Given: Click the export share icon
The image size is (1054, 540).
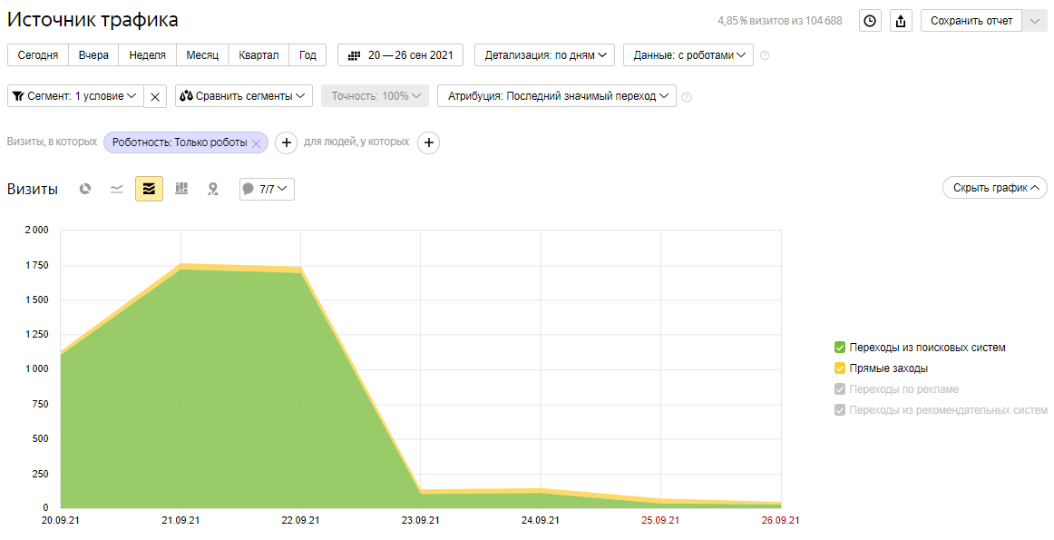Looking at the screenshot, I should [x=901, y=21].
